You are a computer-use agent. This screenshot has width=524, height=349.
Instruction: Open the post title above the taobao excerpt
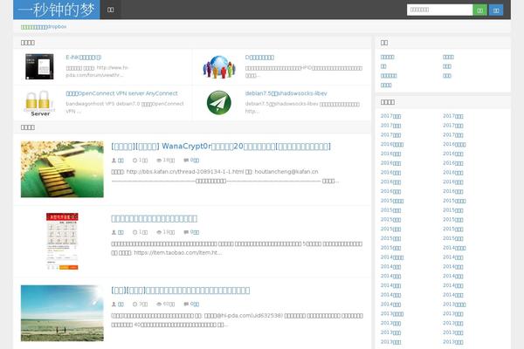pos(154,218)
